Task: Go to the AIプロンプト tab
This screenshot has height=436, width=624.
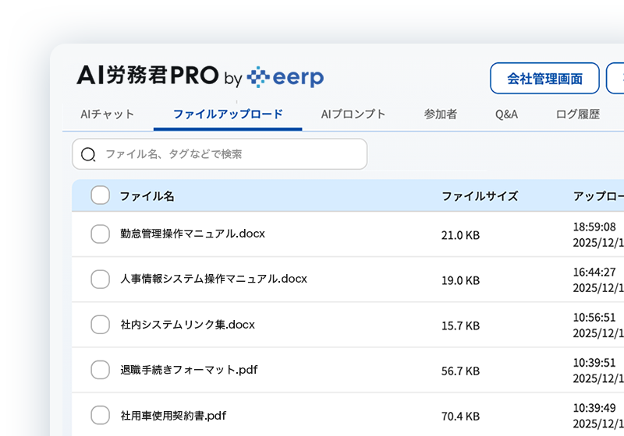Action: [x=353, y=114]
